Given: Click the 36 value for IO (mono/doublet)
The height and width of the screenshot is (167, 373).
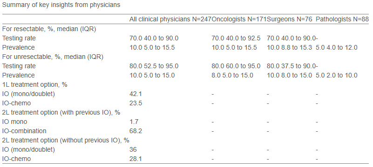Looking at the screenshot, I should coord(133,150).
